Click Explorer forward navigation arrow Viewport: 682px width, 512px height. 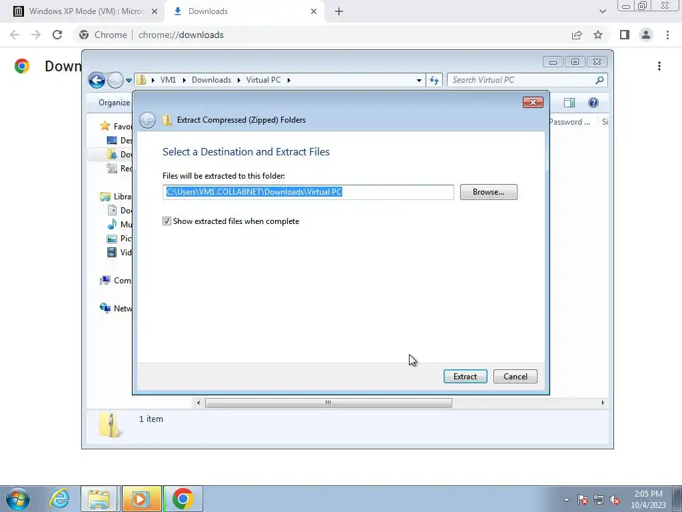(x=115, y=80)
